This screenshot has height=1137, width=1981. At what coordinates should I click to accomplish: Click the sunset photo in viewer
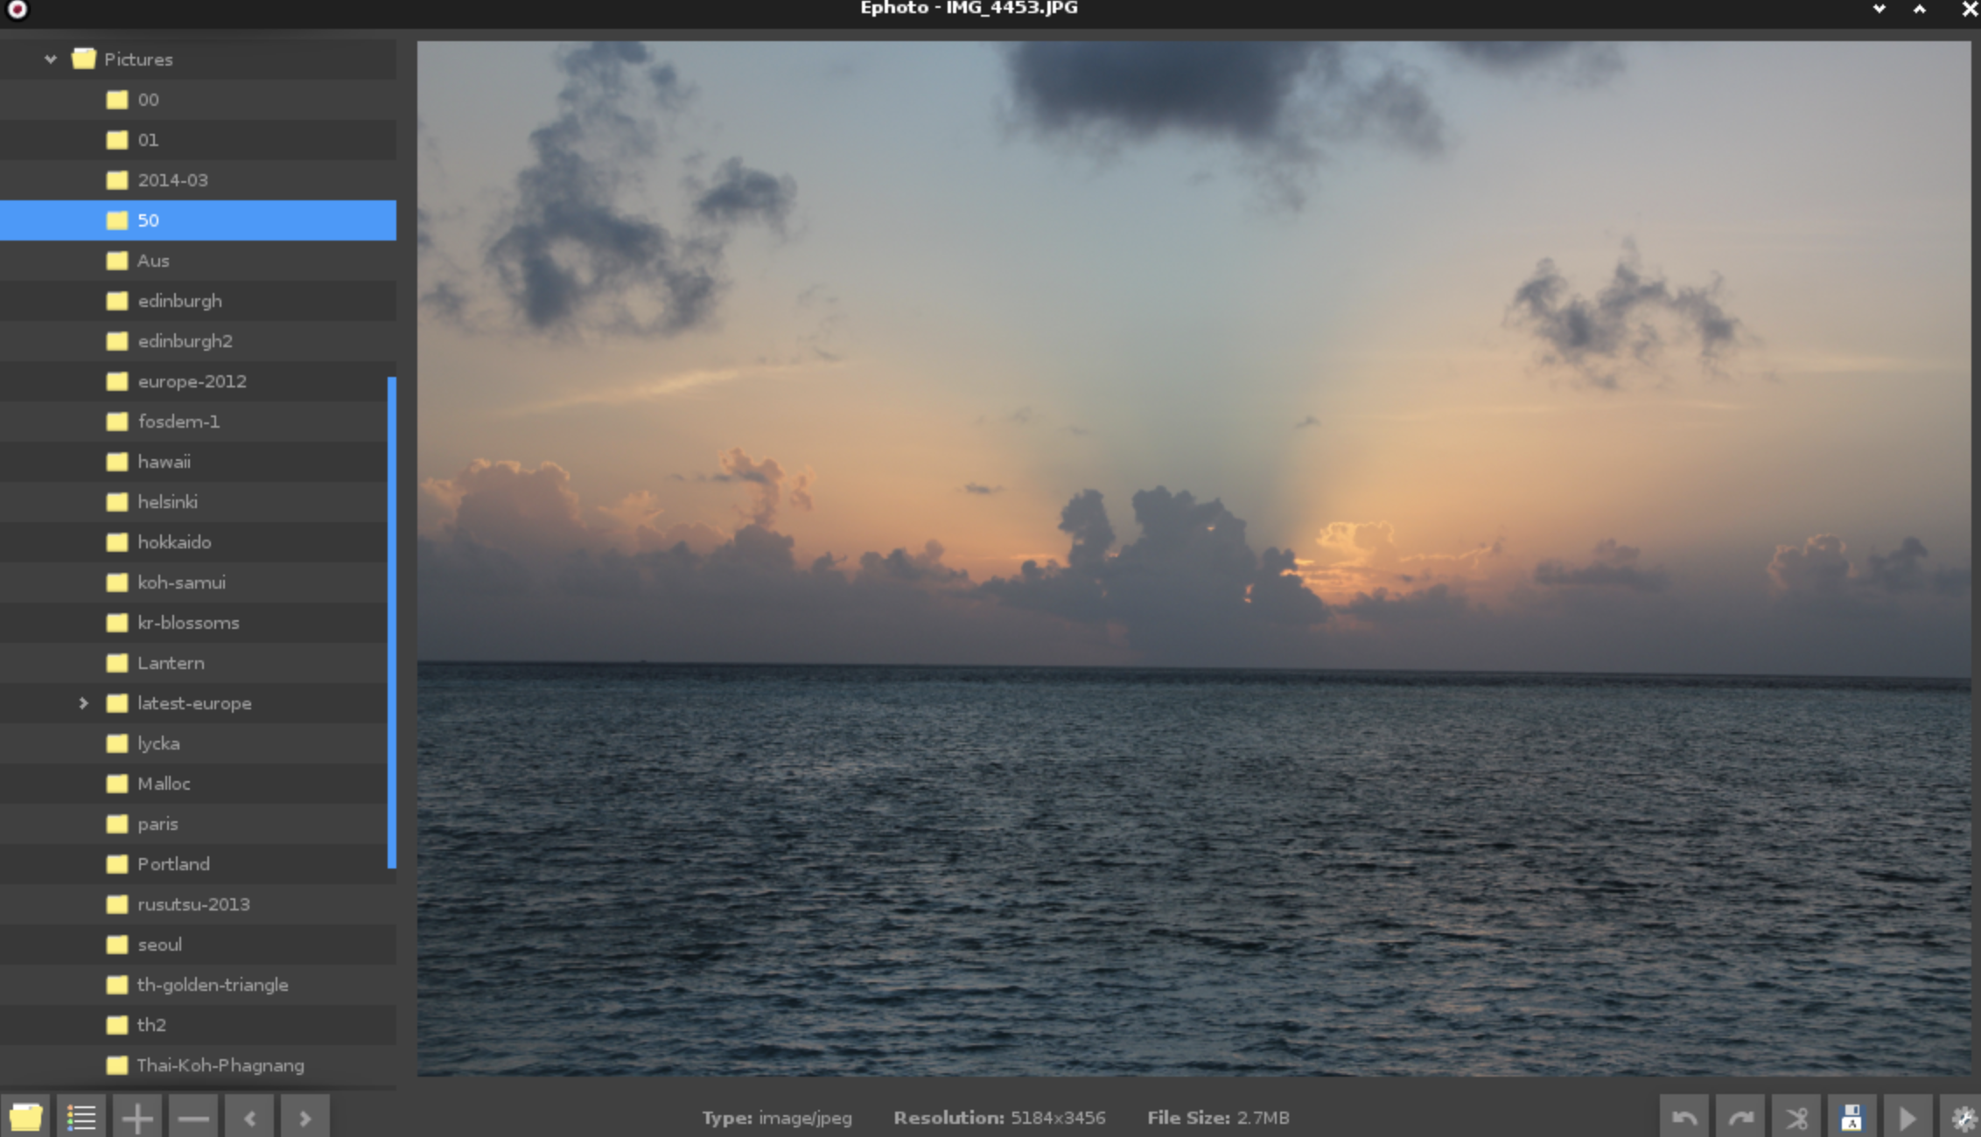pos(1193,558)
